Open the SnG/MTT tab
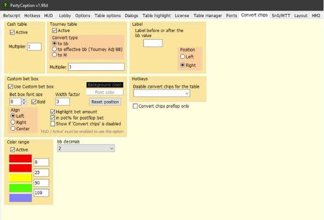 [281, 16]
